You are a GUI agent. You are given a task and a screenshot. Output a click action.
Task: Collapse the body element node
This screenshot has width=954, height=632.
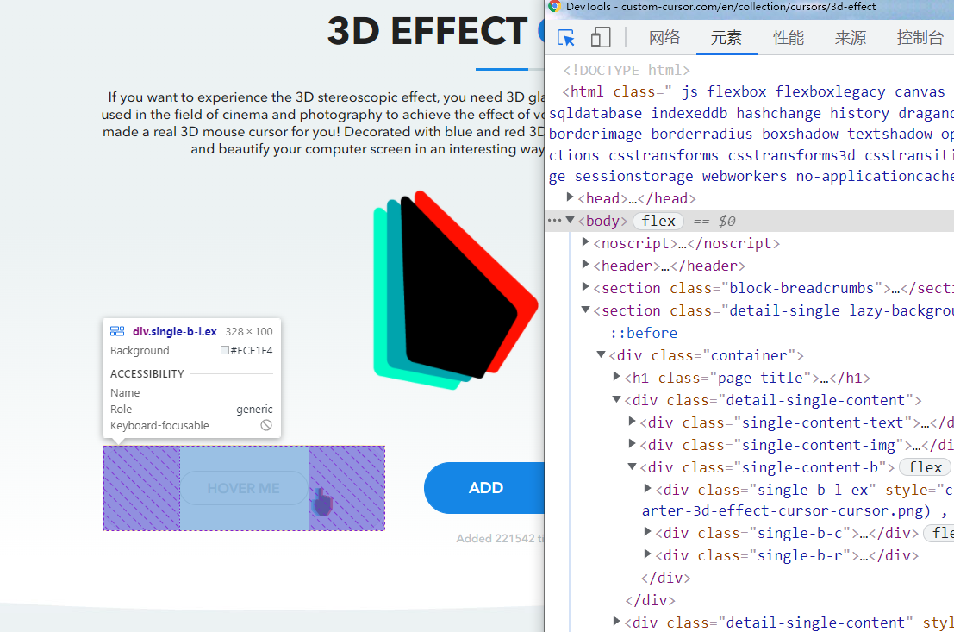[x=571, y=221]
